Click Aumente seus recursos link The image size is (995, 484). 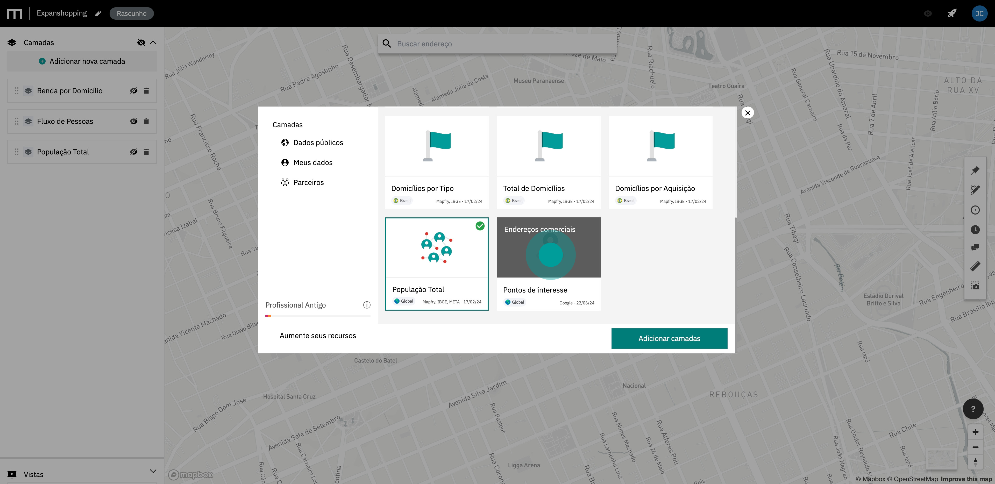[318, 336]
